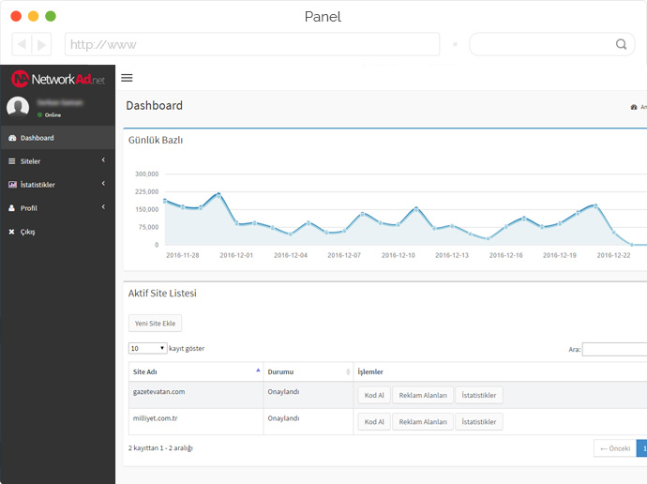Click the NetworkAd.net logo

[x=58, y=79]
